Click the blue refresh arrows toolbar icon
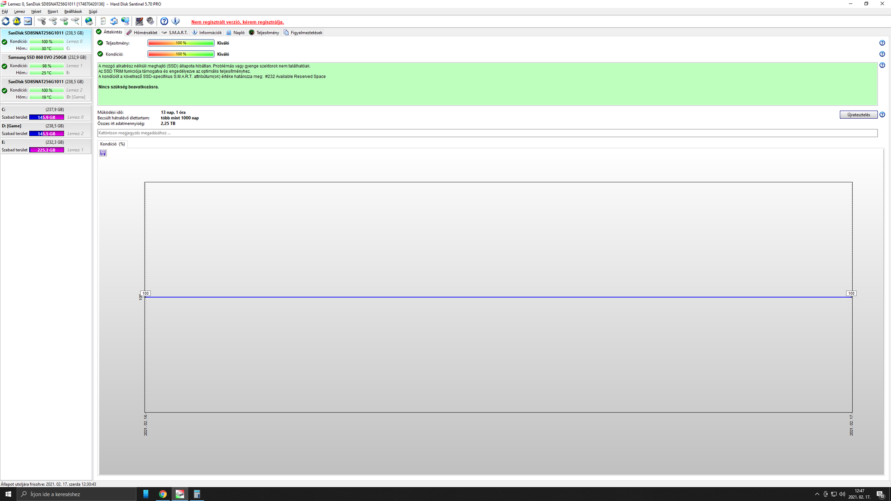 [x=6, y=21]
